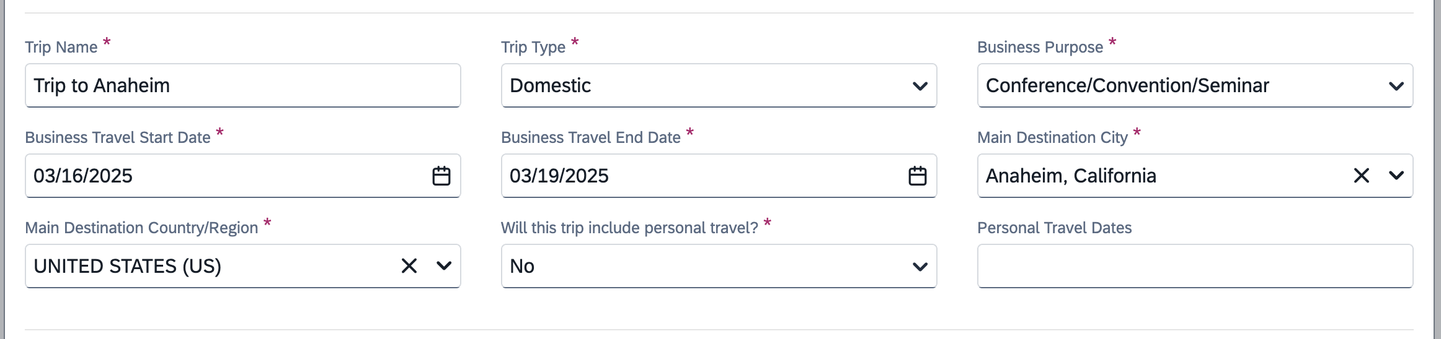
Task: Click the 'UNITED STATES (US)' country text
Action: 127,266
